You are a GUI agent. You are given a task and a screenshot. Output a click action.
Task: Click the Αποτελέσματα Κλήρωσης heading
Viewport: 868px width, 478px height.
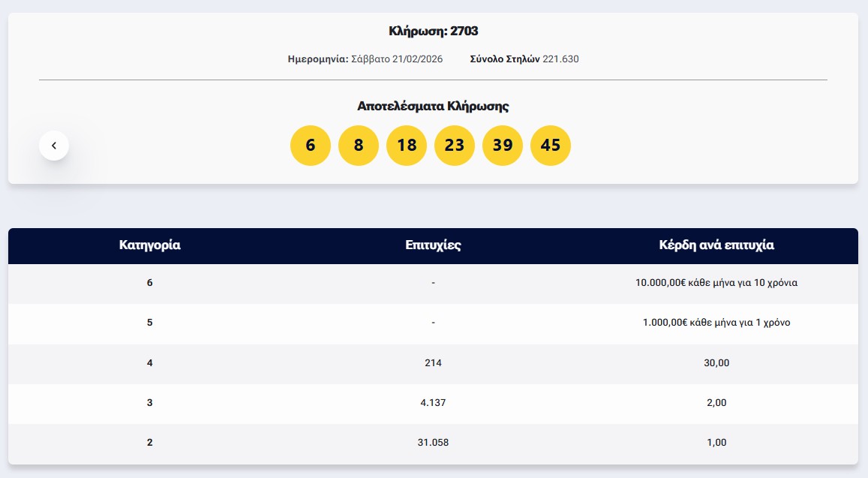(433, 107)
